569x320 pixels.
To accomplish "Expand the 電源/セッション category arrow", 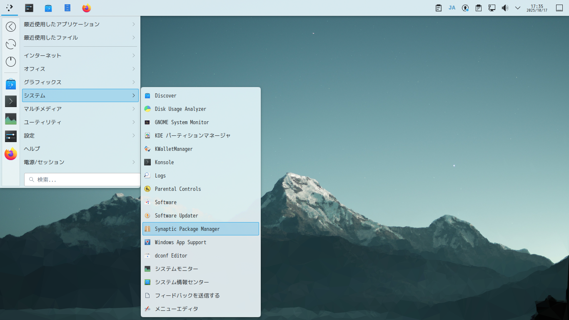I will coord(134,162).
